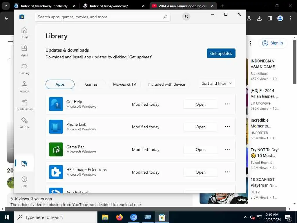Open the browser Labs flask icon

(x=249, y=18)
